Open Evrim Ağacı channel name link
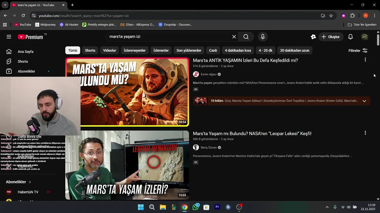 pos(209,74)
